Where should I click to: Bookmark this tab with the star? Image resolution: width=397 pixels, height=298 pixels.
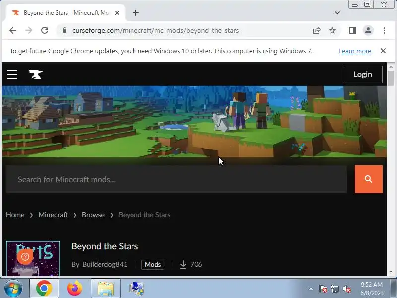332,30
